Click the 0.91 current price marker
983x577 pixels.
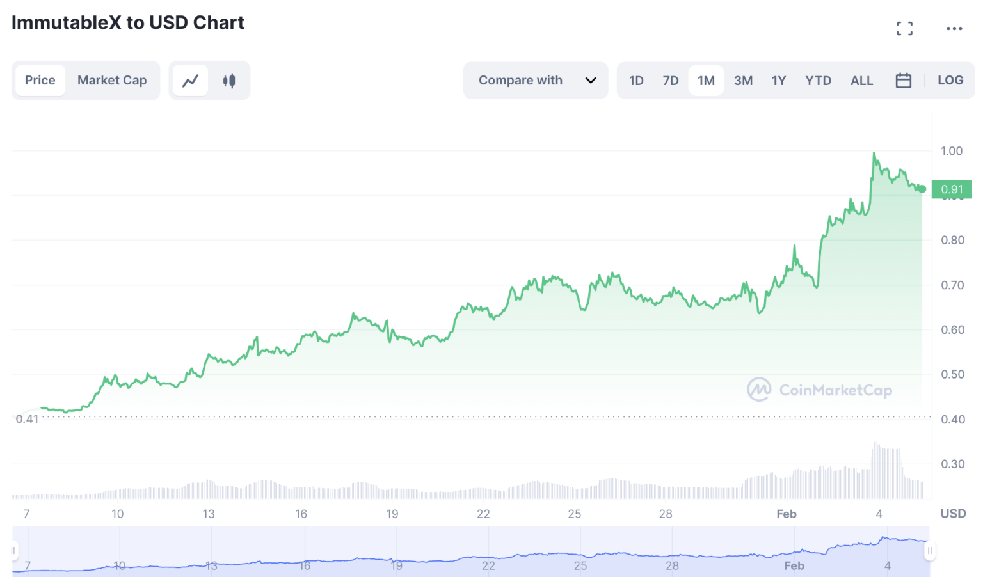pyautogui.click(x=951, y=189)
